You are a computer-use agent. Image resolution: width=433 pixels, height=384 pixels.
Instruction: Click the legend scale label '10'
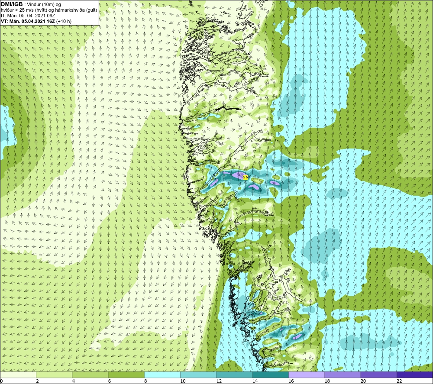(183, 381)
